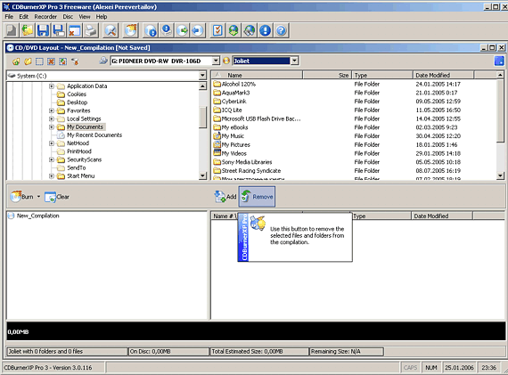The image size is (508, 375).
Task: Open the options checklist icon
Action: [x=217, y=30]
